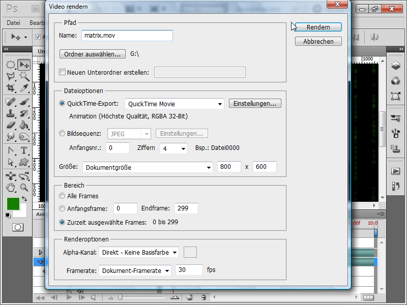This screenshot has height=305, width=407.
Task: Expand the collapsed timeline layer triangle
Action: point(41,252)
